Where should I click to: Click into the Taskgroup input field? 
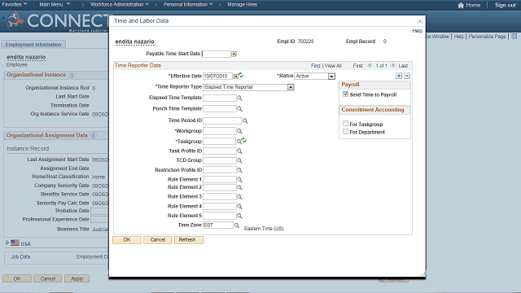click(x=219, y=142)
